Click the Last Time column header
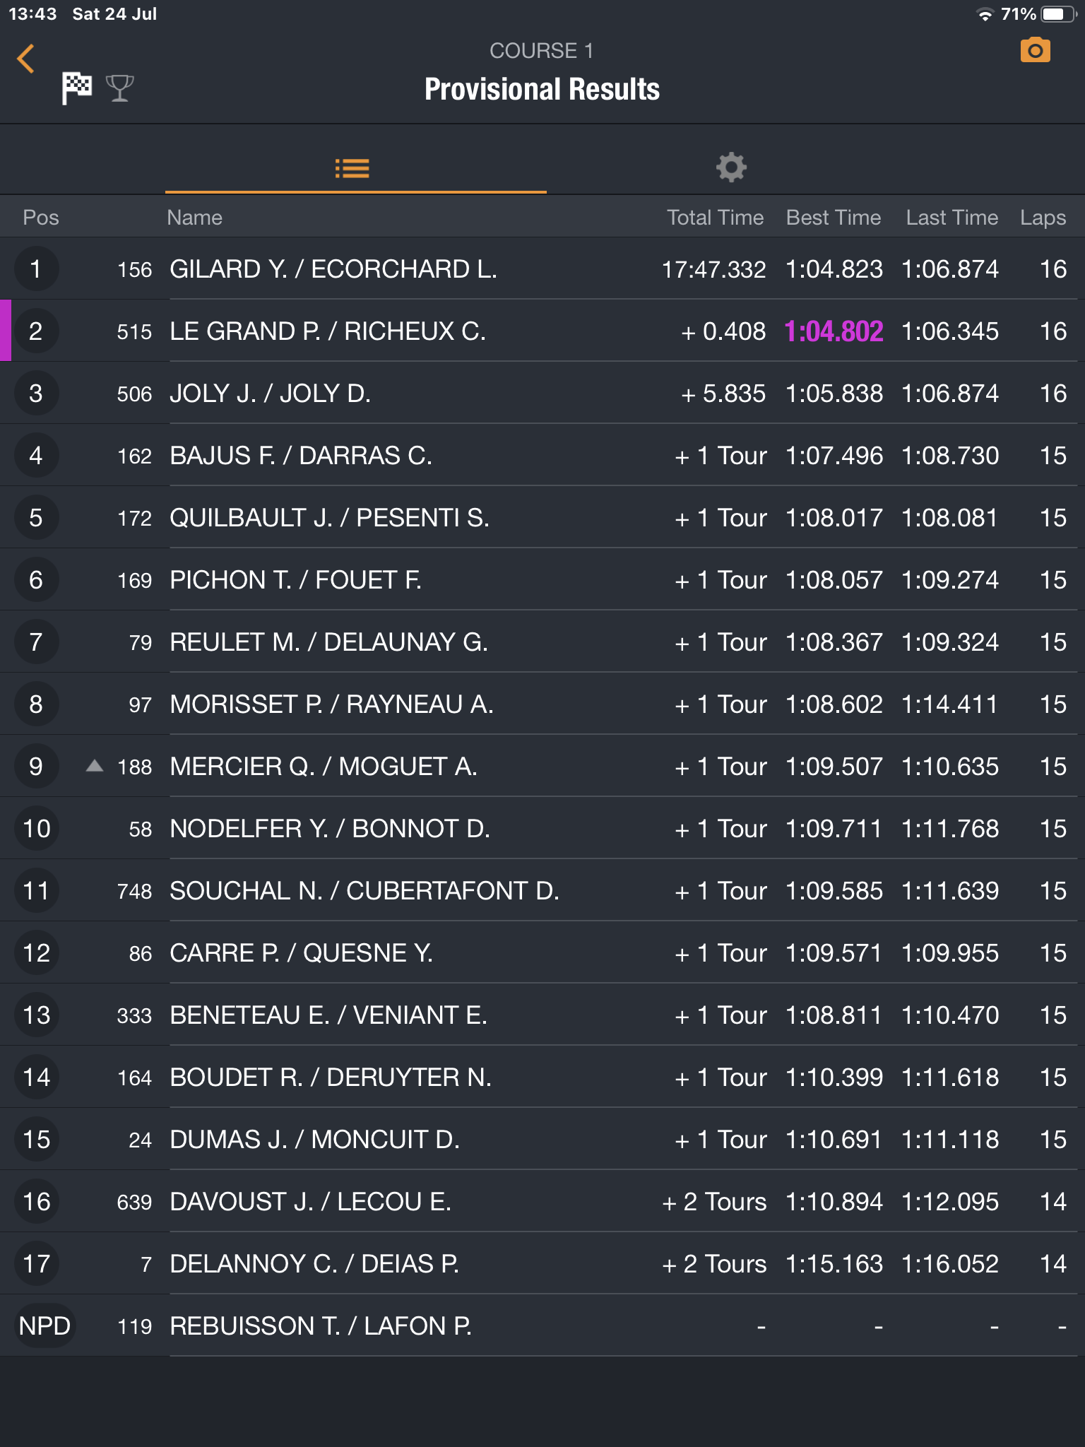Image resolution: width=1085 pixels, height=1447 pixels. 952,218
